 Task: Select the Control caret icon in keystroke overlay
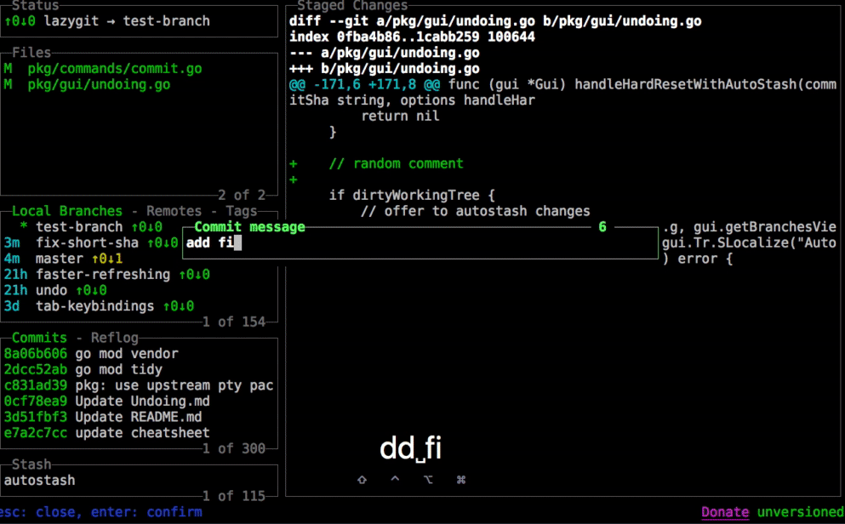click(395, 478)
